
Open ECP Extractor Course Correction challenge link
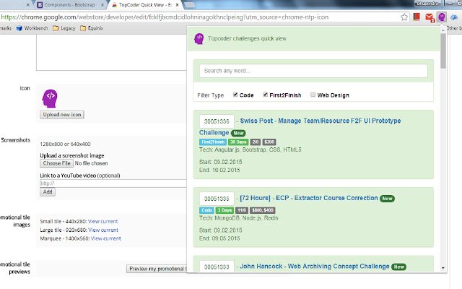pyautogui.click(x=309, y=198)
